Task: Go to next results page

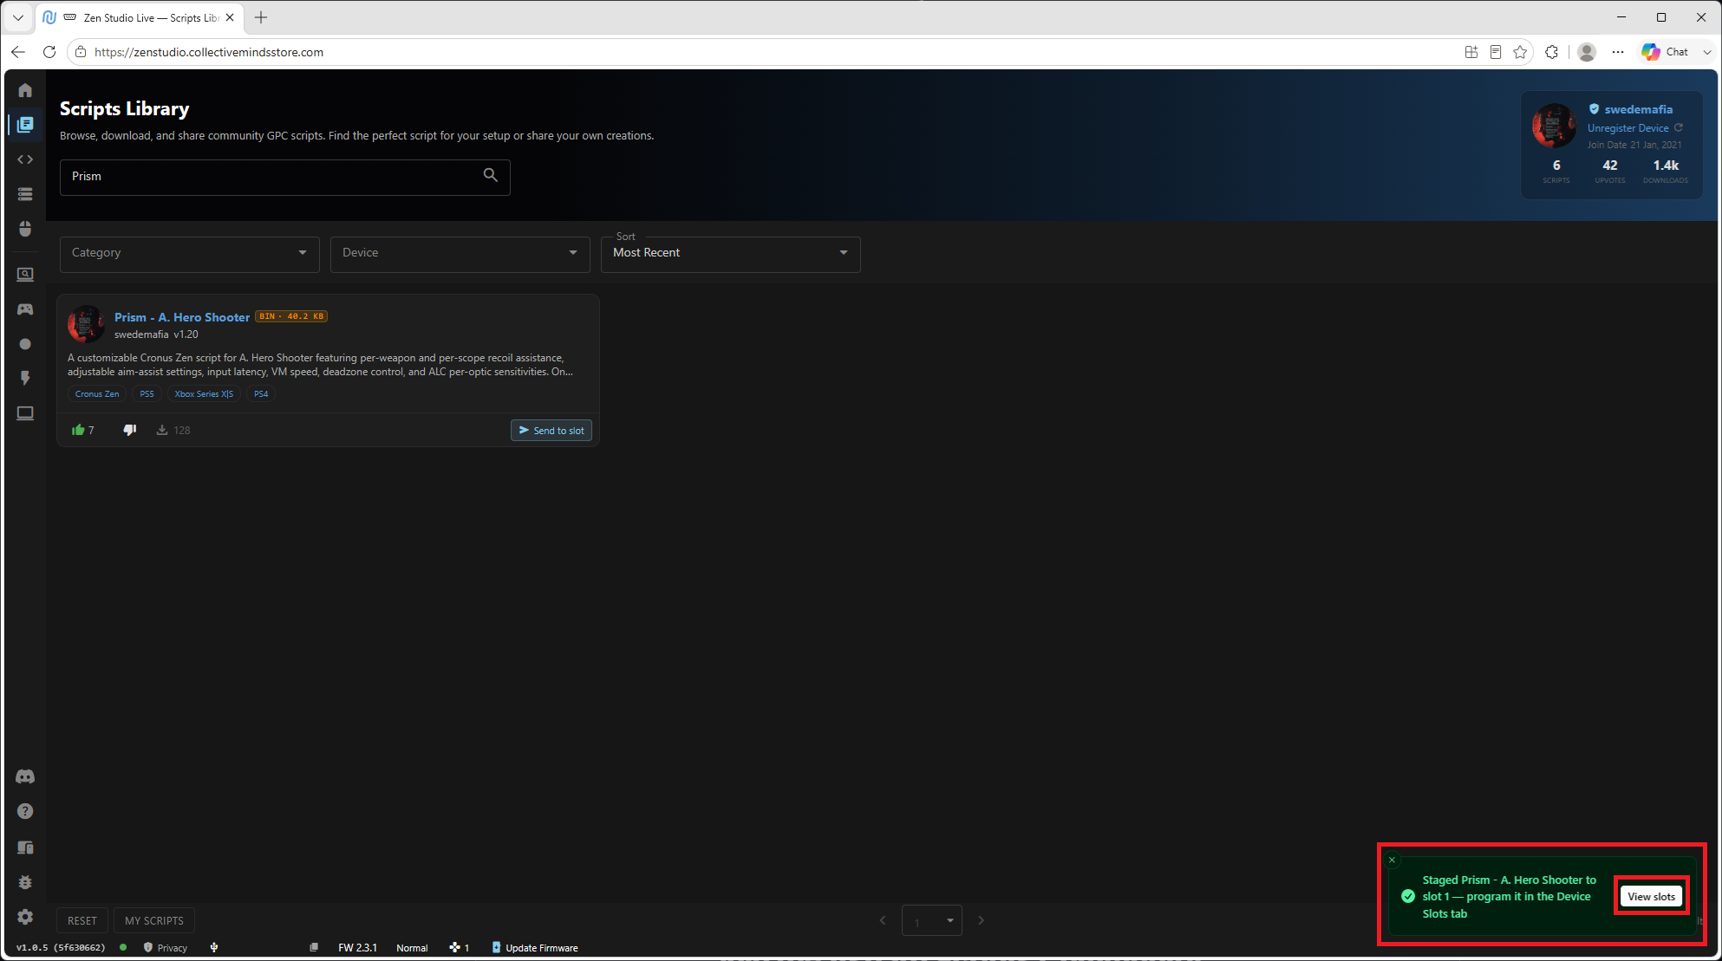Action: pos(982,920)
